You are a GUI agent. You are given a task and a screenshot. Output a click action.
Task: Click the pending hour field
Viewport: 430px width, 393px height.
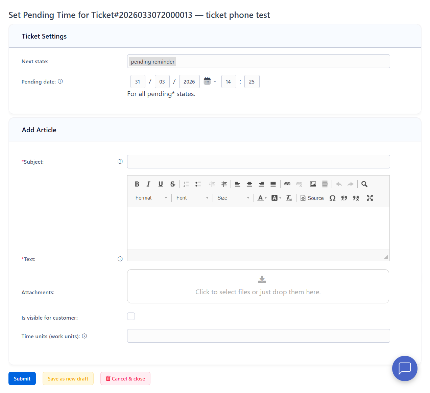229,82
